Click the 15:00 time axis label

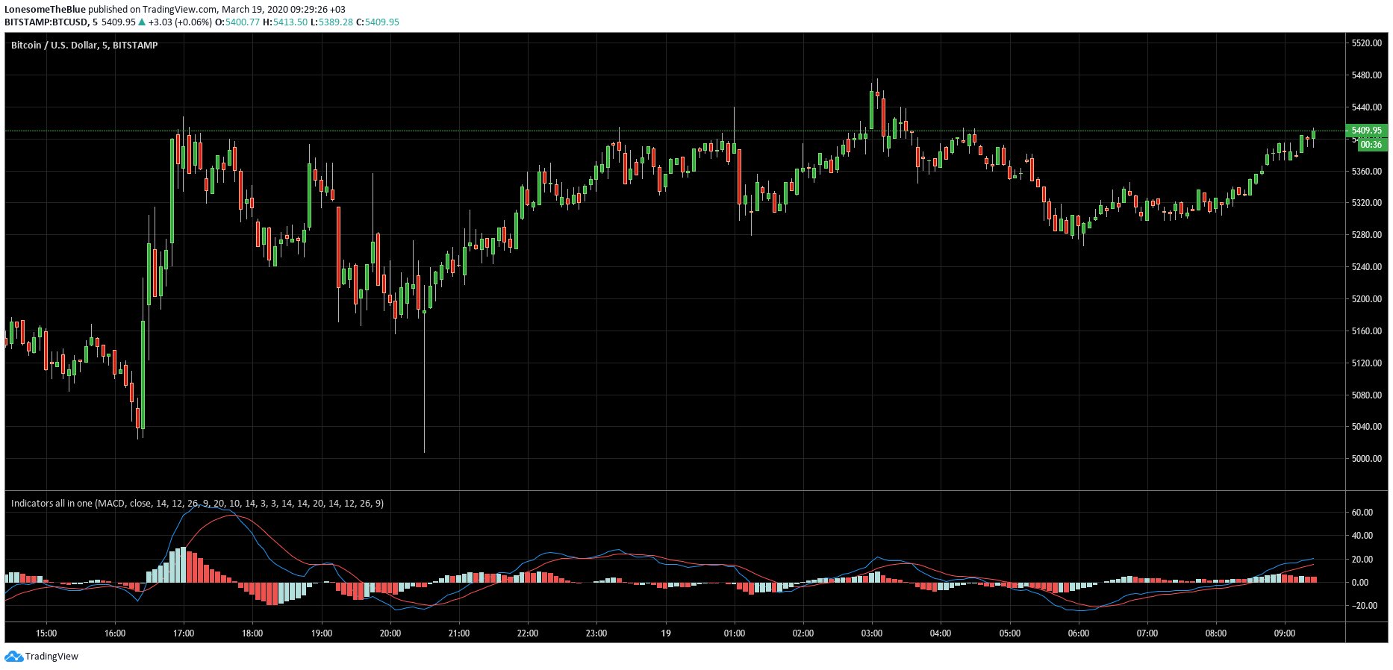tap(46, 633)
